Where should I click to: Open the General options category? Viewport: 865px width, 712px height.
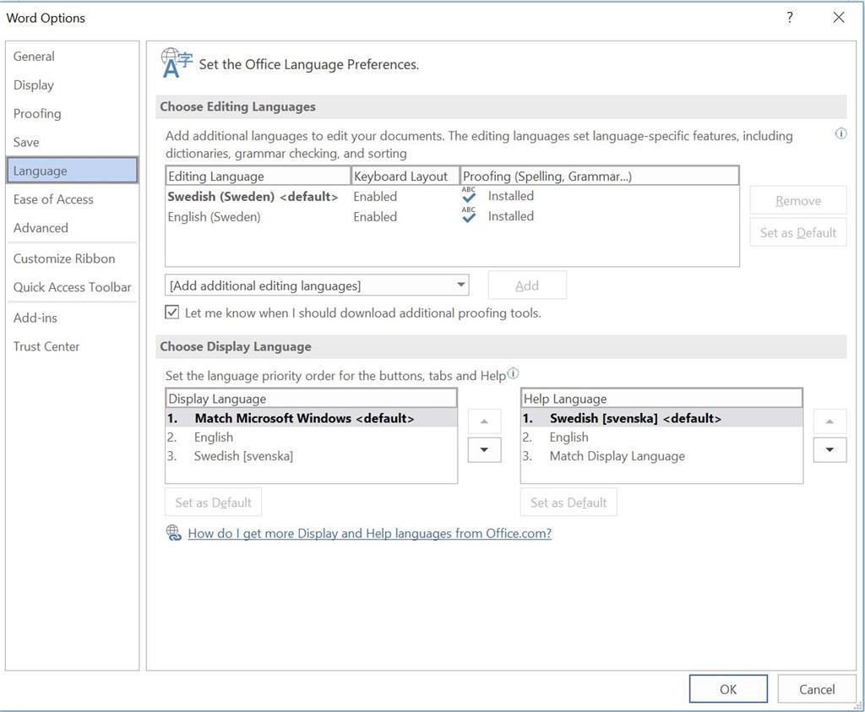pos(73,57)
